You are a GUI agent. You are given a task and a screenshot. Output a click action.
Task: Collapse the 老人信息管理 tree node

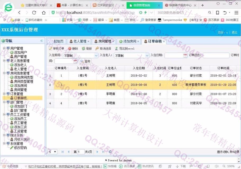4,61
